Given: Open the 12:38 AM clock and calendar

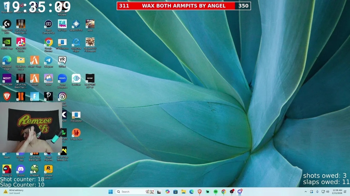Looking at the screenshot, I should tap(337, 192).
